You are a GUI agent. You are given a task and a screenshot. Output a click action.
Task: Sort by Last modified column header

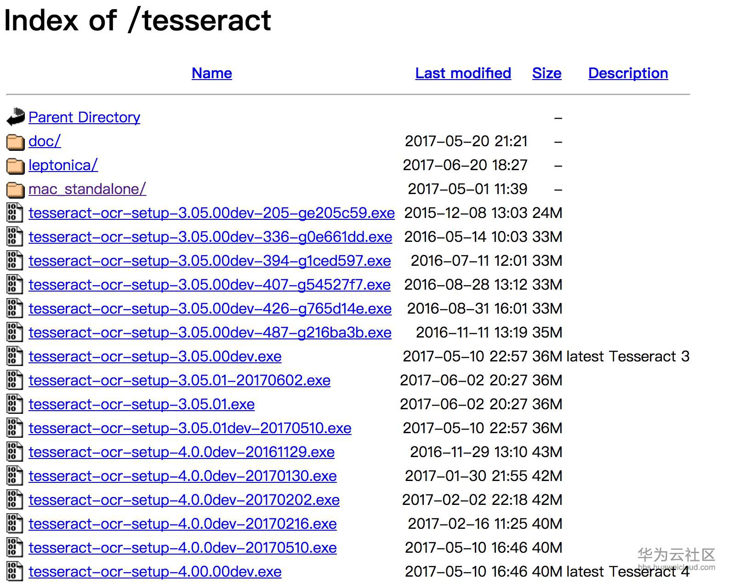463,73
